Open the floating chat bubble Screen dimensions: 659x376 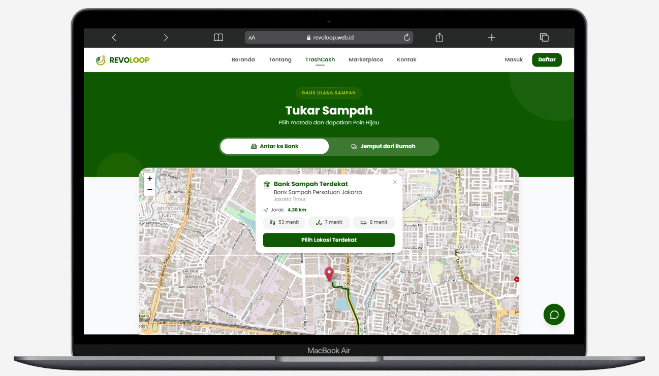pyautogui.click(x=554, y=315)
